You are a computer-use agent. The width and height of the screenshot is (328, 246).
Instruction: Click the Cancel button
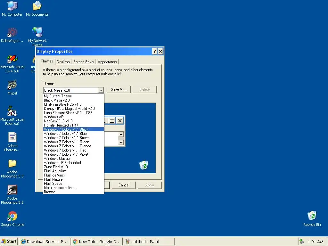(124, 185)
